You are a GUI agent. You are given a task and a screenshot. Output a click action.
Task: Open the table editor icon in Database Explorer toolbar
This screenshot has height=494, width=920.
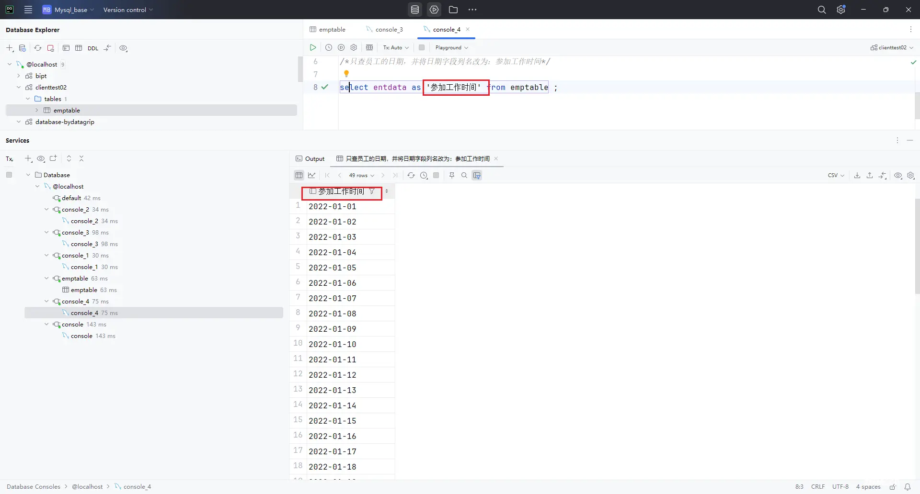point(79,48)
